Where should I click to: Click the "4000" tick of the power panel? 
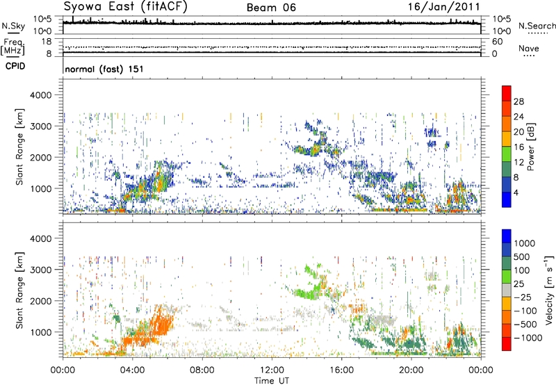[41, 95]
